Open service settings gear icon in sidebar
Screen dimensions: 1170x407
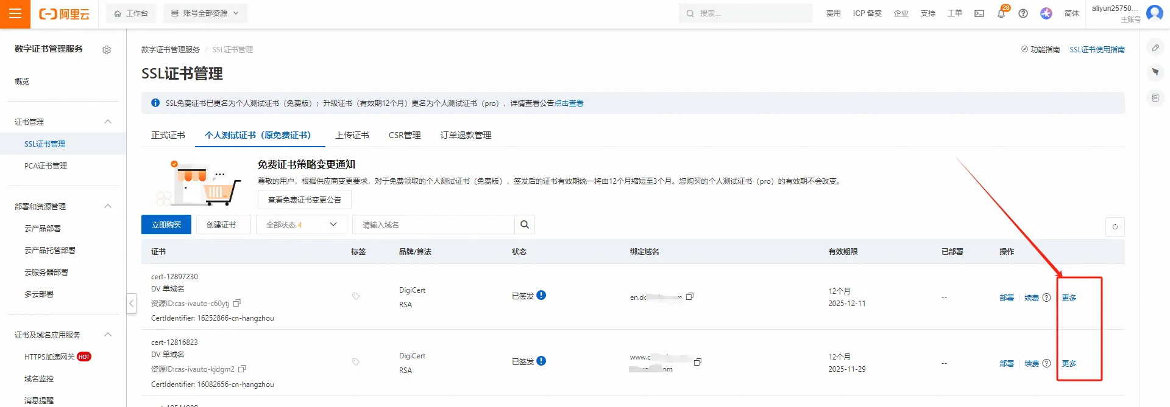click(x=107, y=50)
